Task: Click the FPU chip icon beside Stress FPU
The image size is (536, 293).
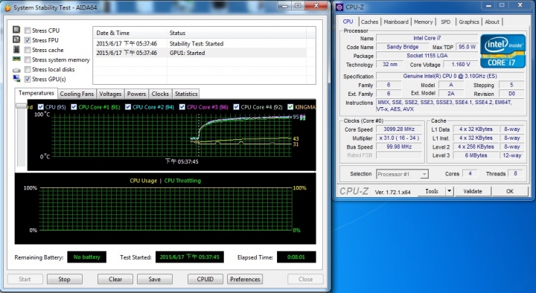Action: 16,39
